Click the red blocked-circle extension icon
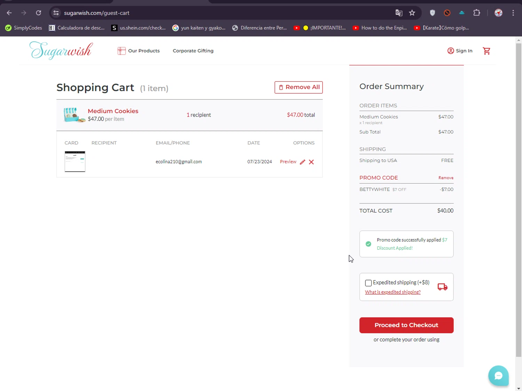 pyautogui.click(x=447, y=13)
